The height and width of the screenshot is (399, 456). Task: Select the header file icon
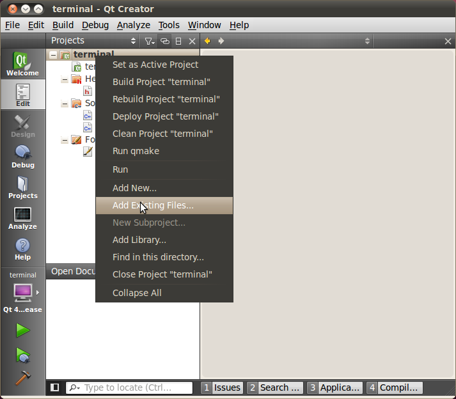[88, 91]
